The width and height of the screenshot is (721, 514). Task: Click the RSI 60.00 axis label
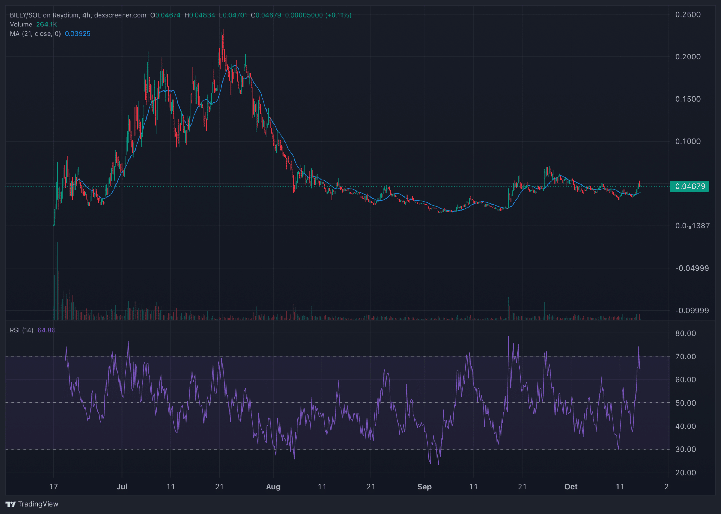[x=685, y=380]
